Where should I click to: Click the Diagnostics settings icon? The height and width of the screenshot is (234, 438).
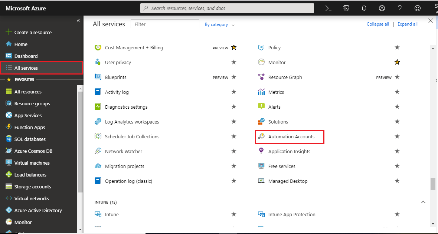pyautogui.click(x=98, y=107)
